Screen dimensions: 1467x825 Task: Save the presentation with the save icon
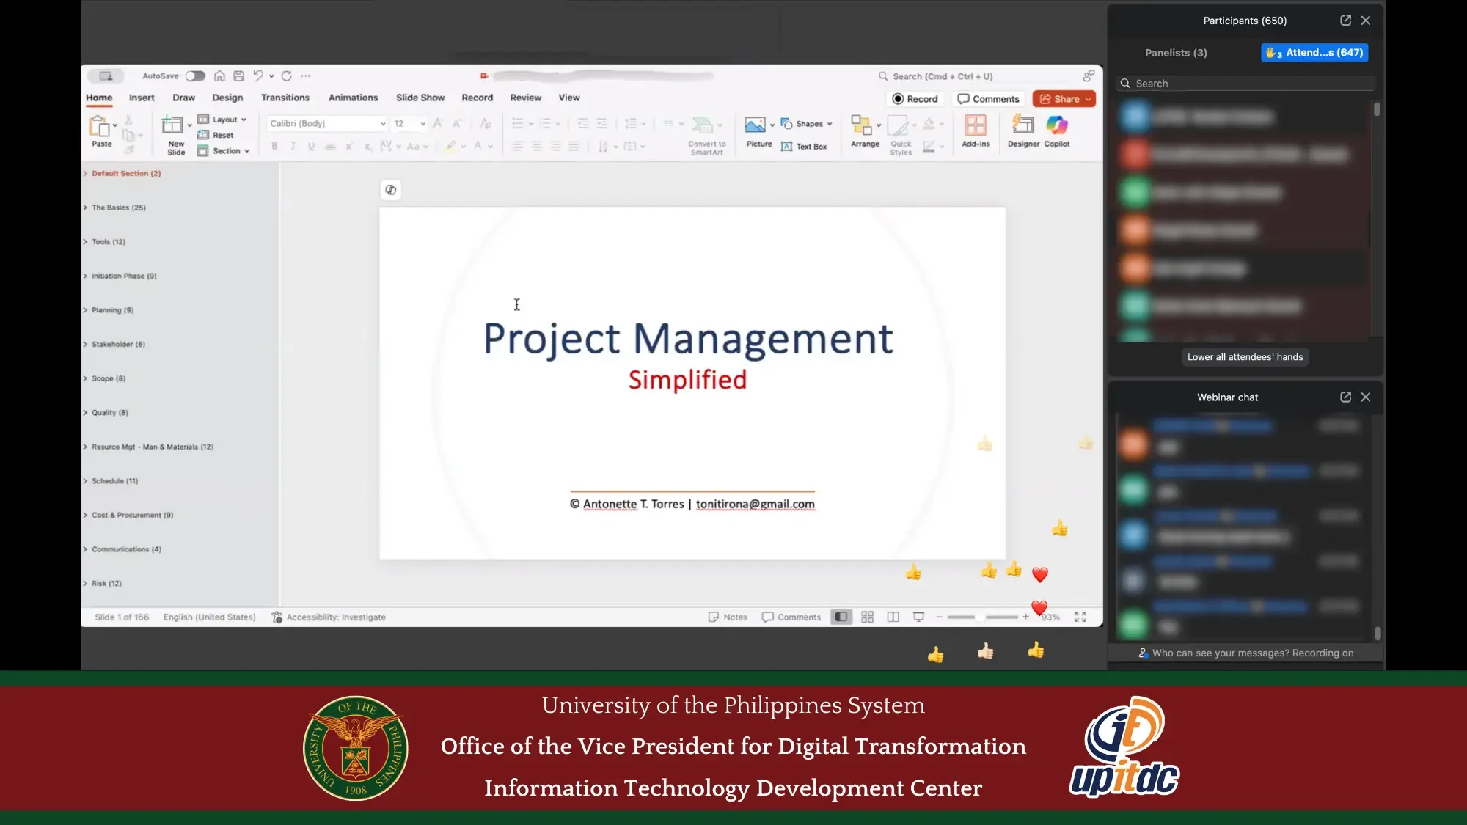(238, 76)
